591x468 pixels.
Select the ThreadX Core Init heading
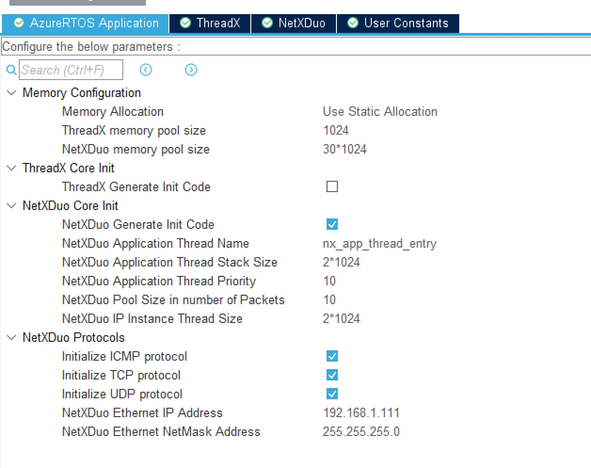pos(69,168)
